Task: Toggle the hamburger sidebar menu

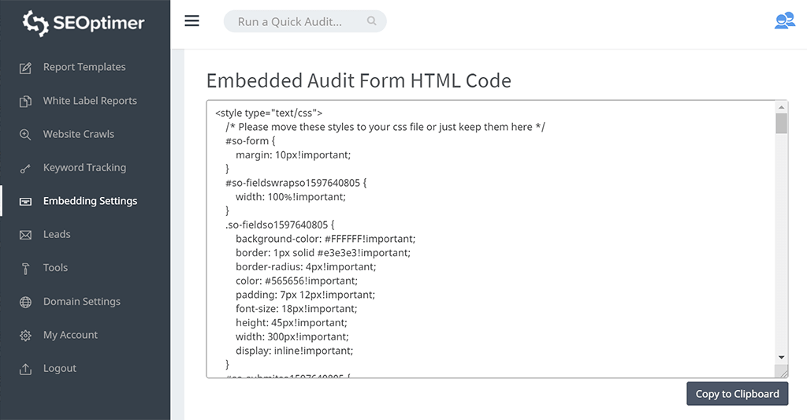Action: [x=192, y=21]
